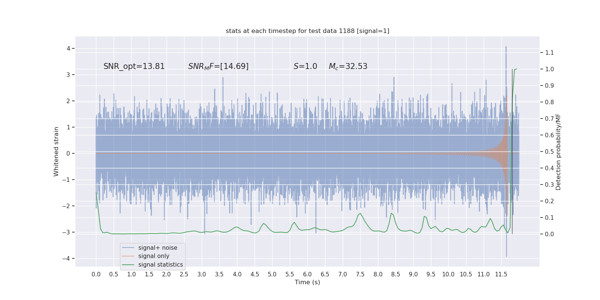Click the 7.5 tick on the time axis
Screen dimensions: 600x300
(x=360, y=274)
